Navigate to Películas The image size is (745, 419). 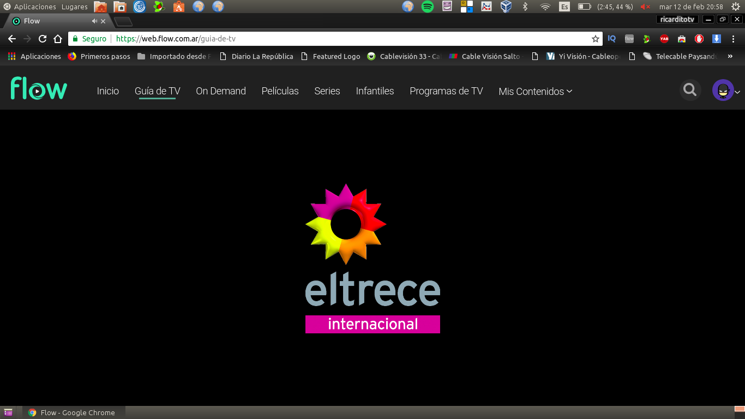click(280, 91)
